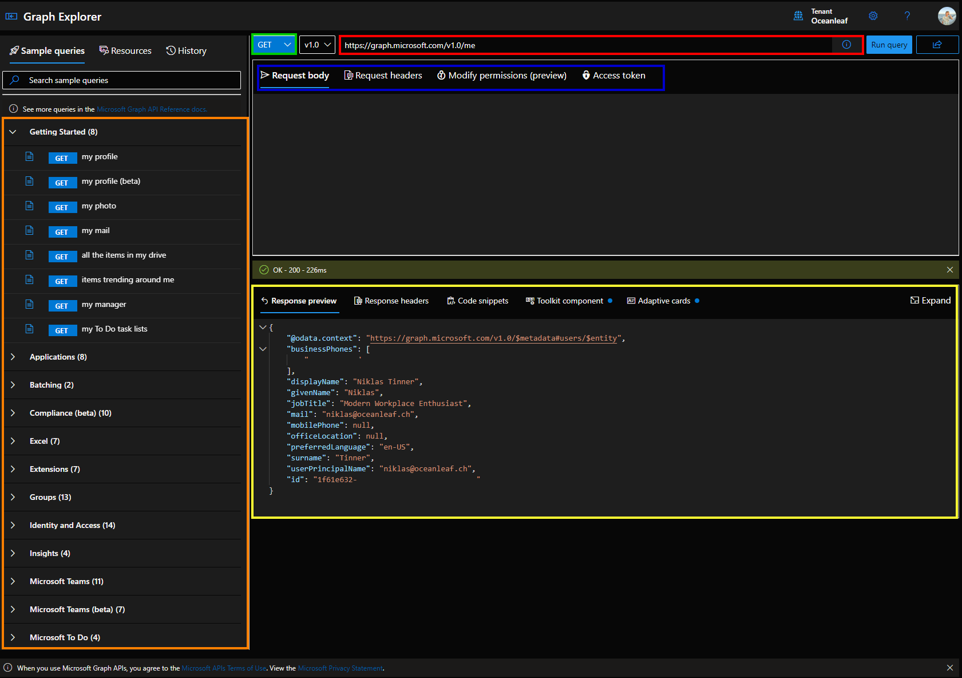962x678 pixels.
Task: Select the Response headers tab
Action: tap(391, 301)
